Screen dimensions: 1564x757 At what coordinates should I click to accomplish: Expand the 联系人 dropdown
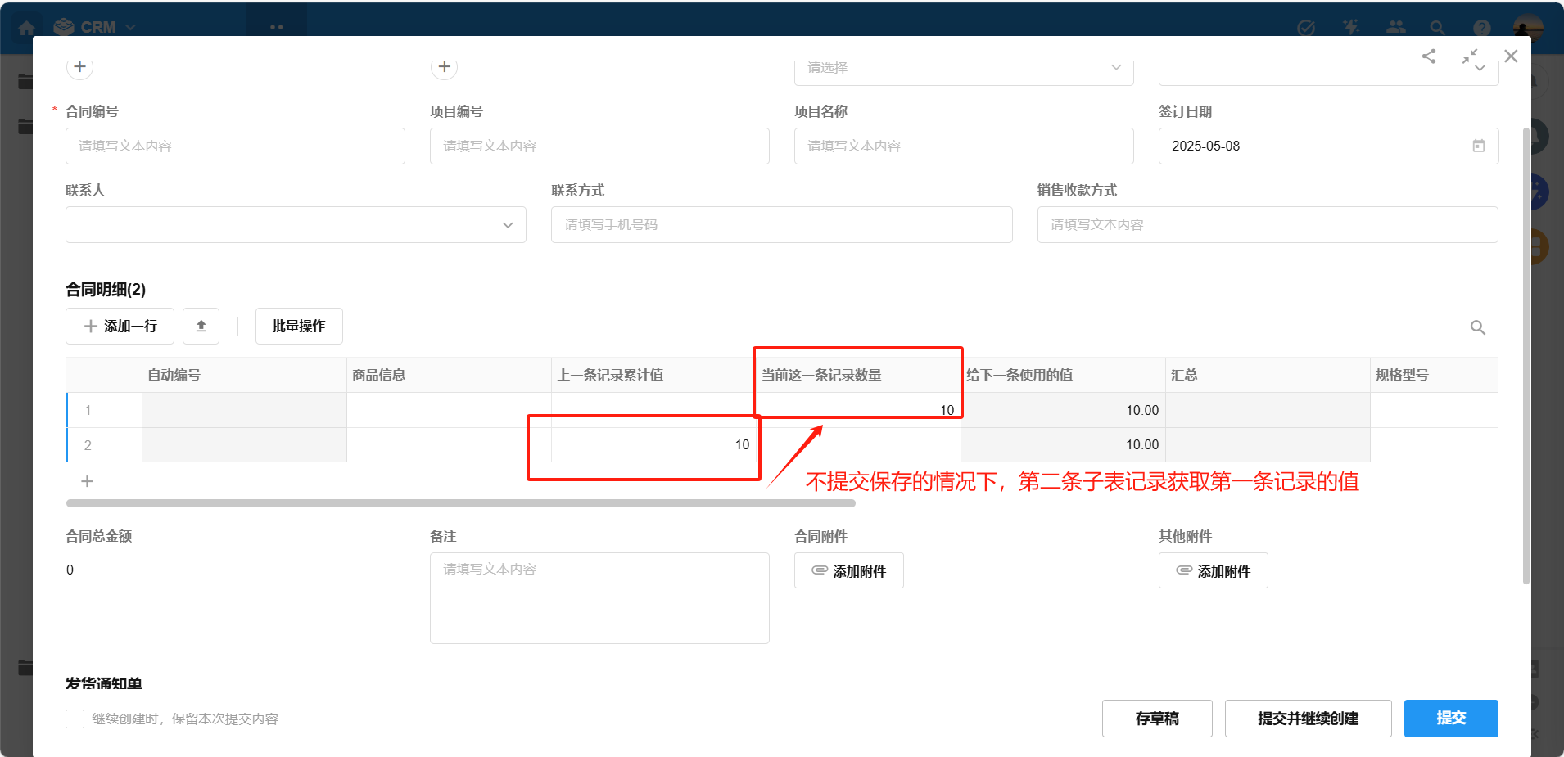point(296,224)
